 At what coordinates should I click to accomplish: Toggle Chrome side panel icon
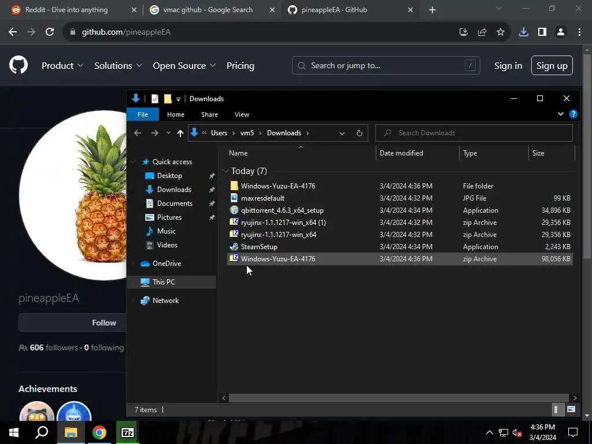(x=542, y=32)
